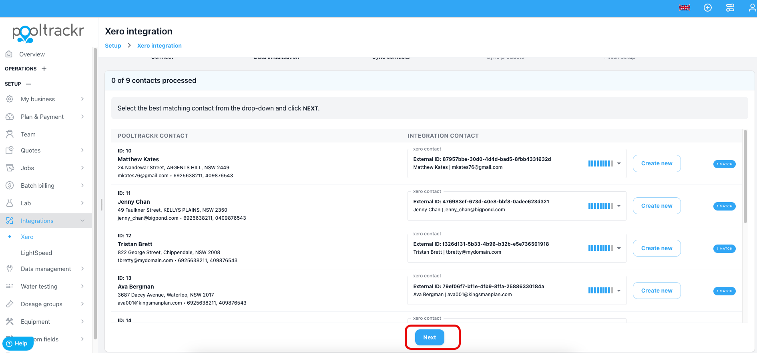This screenshot has height=353, width=757.
Task: Open xero contact dropdown for Jenny Chan
Action: coord(619,206)
